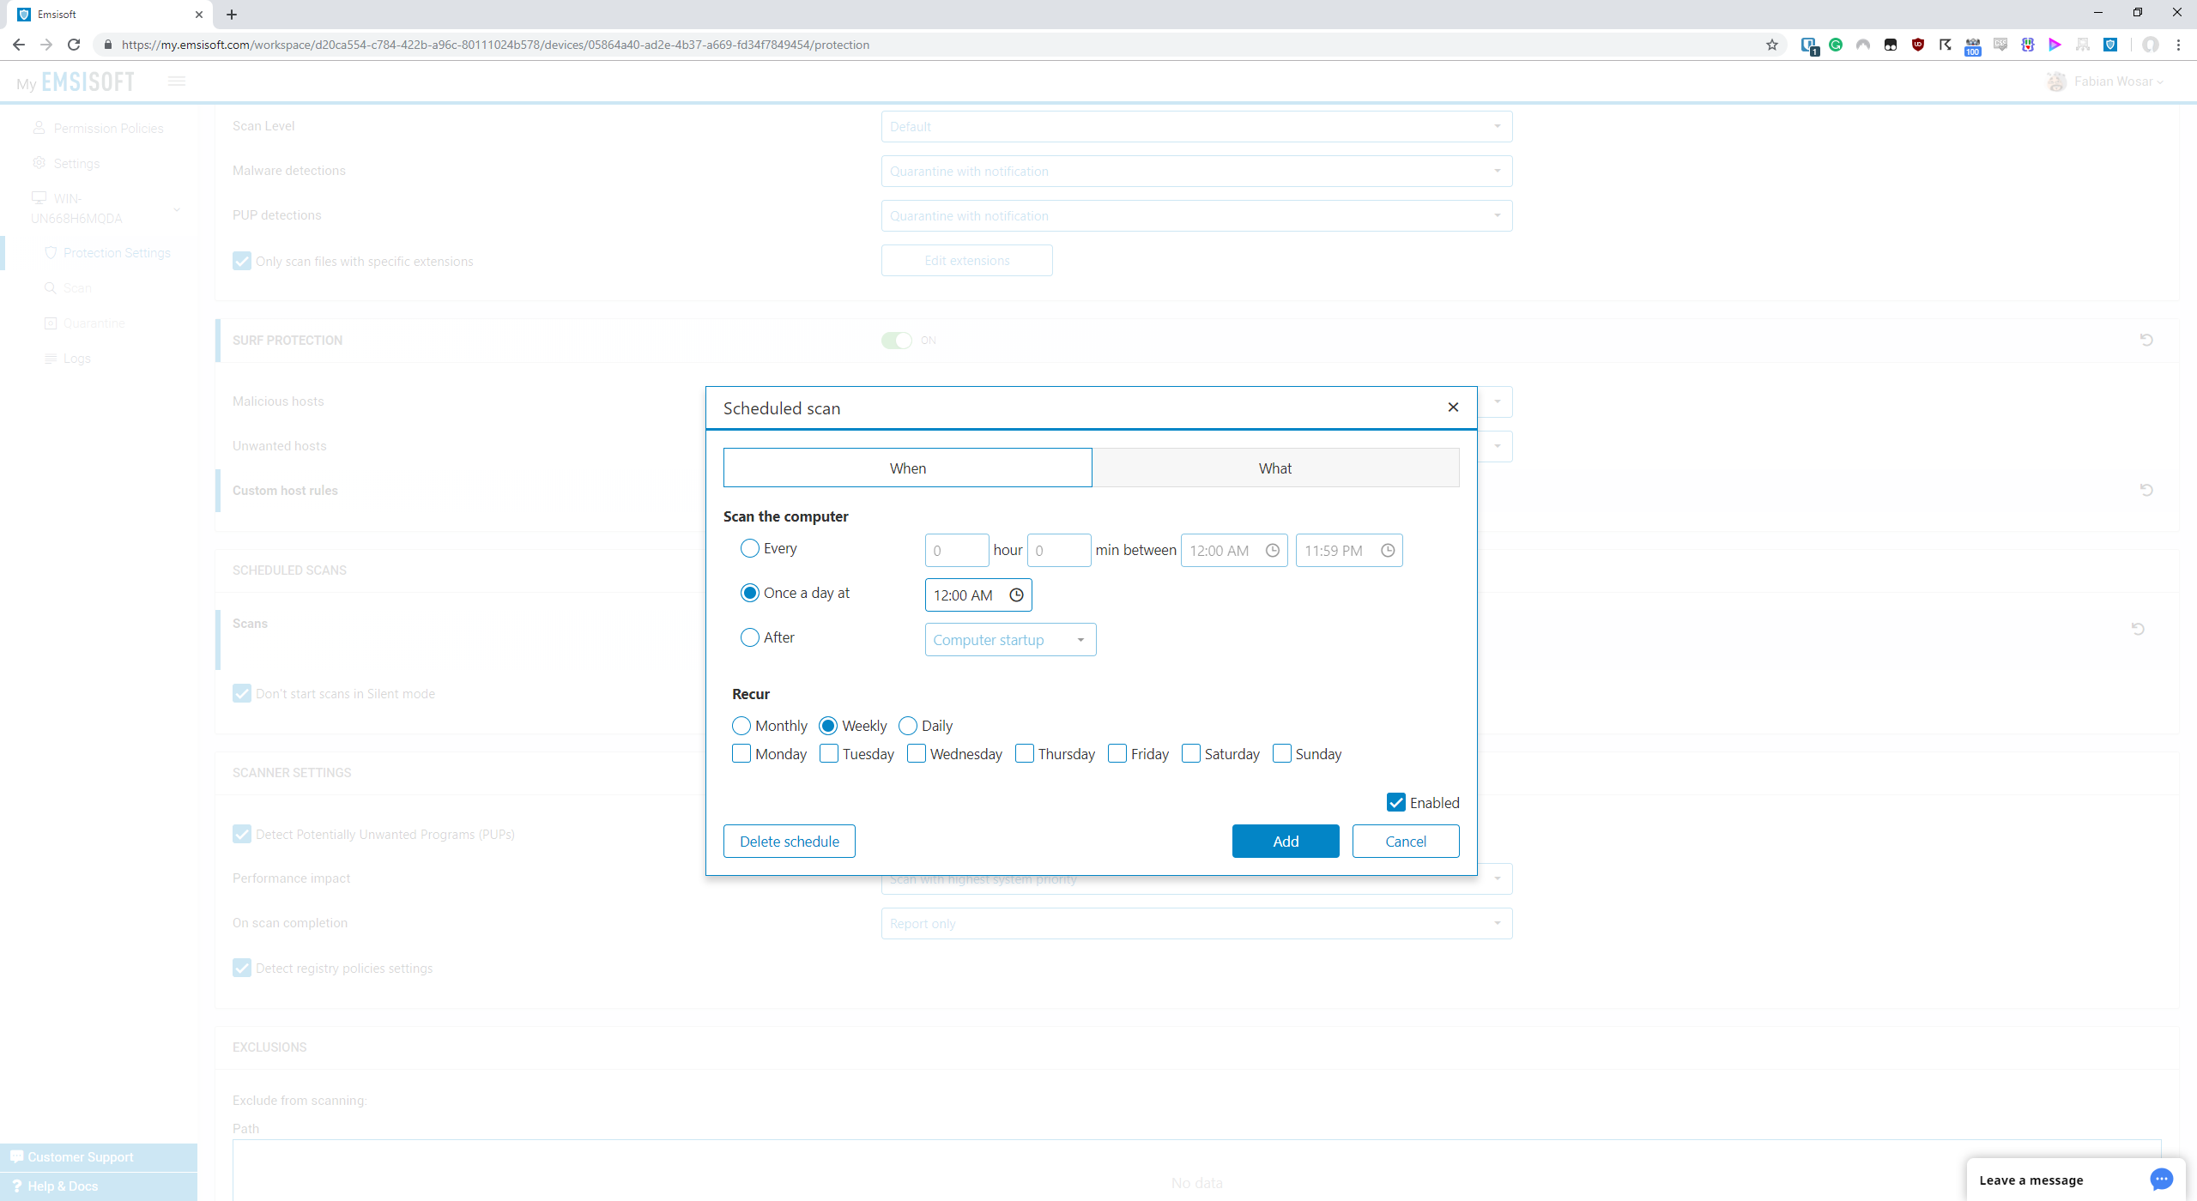The image size is (2197, 1201).
Task: Click Delete schedule button
Action: pyautogui.click(x=789, y=842)
